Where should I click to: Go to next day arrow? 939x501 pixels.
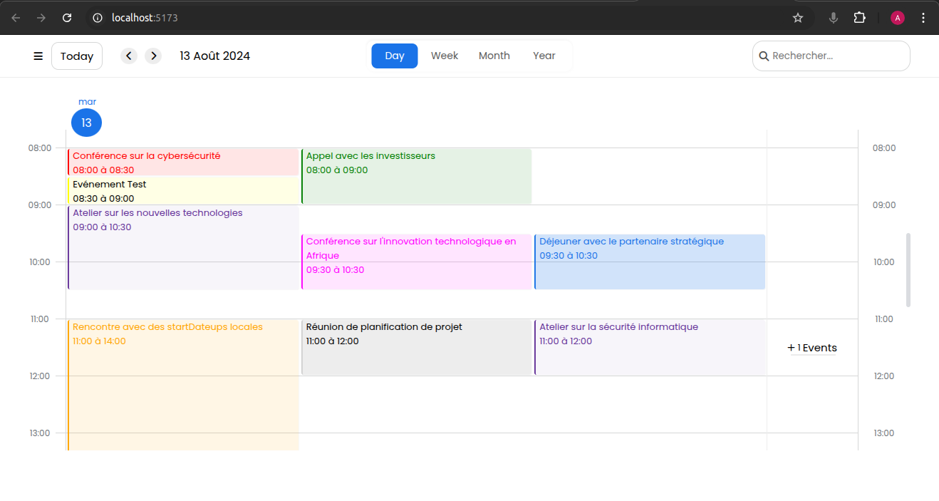point(153,56)
